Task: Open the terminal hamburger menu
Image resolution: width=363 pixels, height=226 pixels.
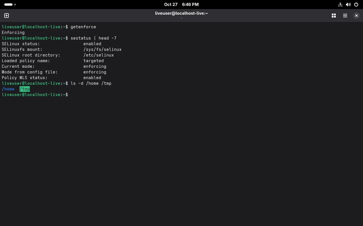Action: 345,16
